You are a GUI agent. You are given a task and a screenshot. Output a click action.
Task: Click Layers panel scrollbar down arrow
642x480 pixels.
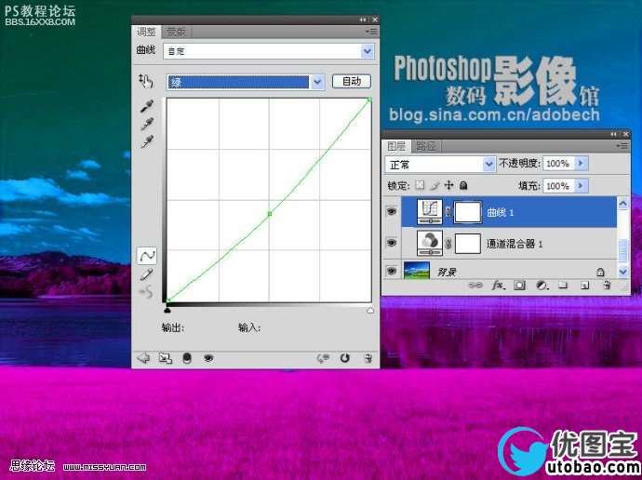622,272
